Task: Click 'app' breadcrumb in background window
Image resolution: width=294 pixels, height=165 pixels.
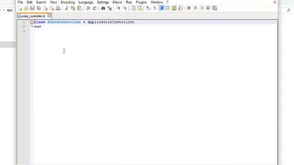Action: (10, 10)
